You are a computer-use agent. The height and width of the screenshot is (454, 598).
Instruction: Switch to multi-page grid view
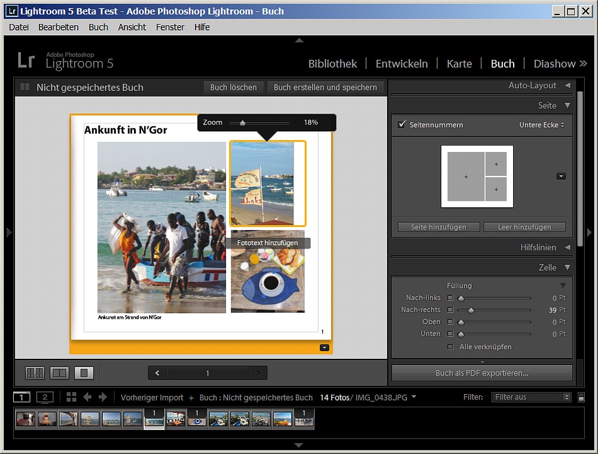35,373
